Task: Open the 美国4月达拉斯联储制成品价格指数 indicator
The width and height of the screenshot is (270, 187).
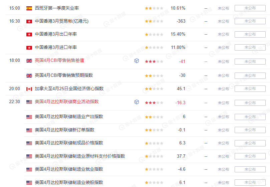Action: pyautogui.click(x=69, y=143)
